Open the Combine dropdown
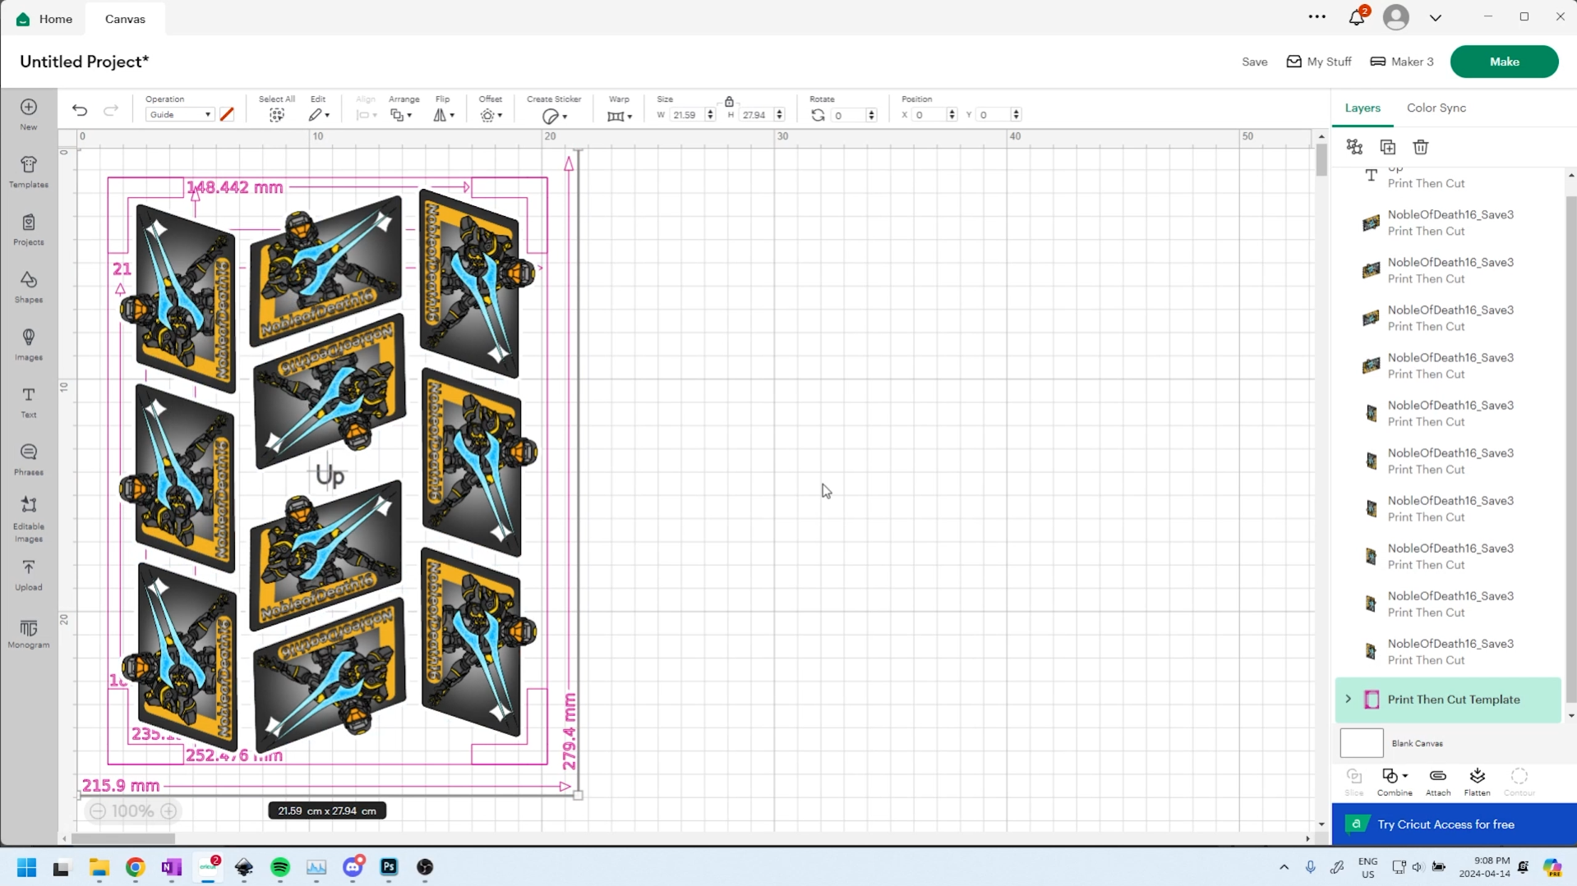This screenshot has height=886, width=1577. (x=1395, y=782)
